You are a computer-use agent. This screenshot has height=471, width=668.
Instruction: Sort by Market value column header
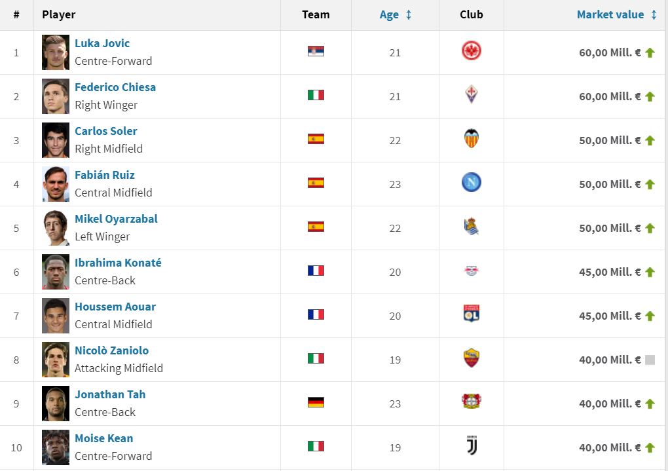pyautogui.click(x=610, y=14)
